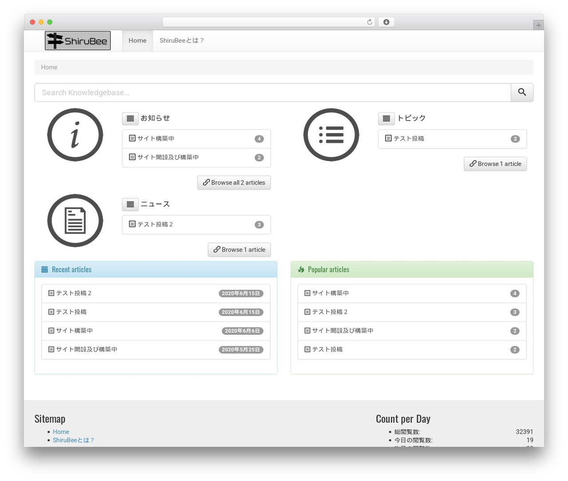Click the ShiruBee signpost logo

78,40
